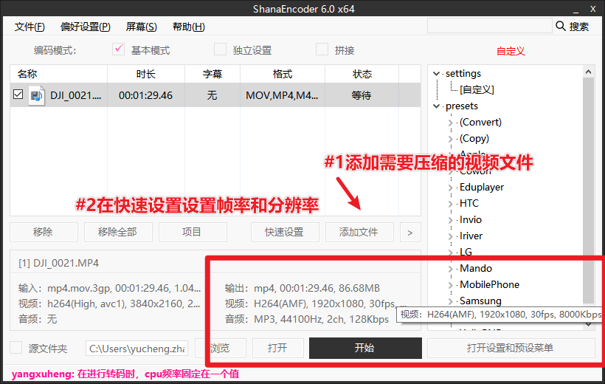Click the > more button
605x384 pixels.
coord(410,232)
